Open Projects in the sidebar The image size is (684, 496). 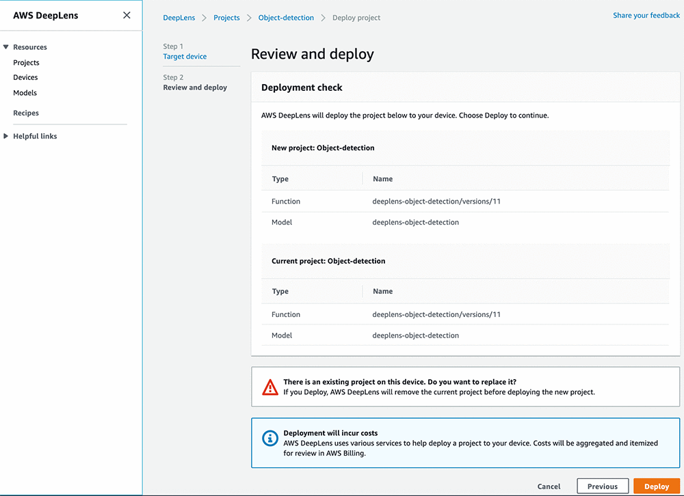point(26,62)
